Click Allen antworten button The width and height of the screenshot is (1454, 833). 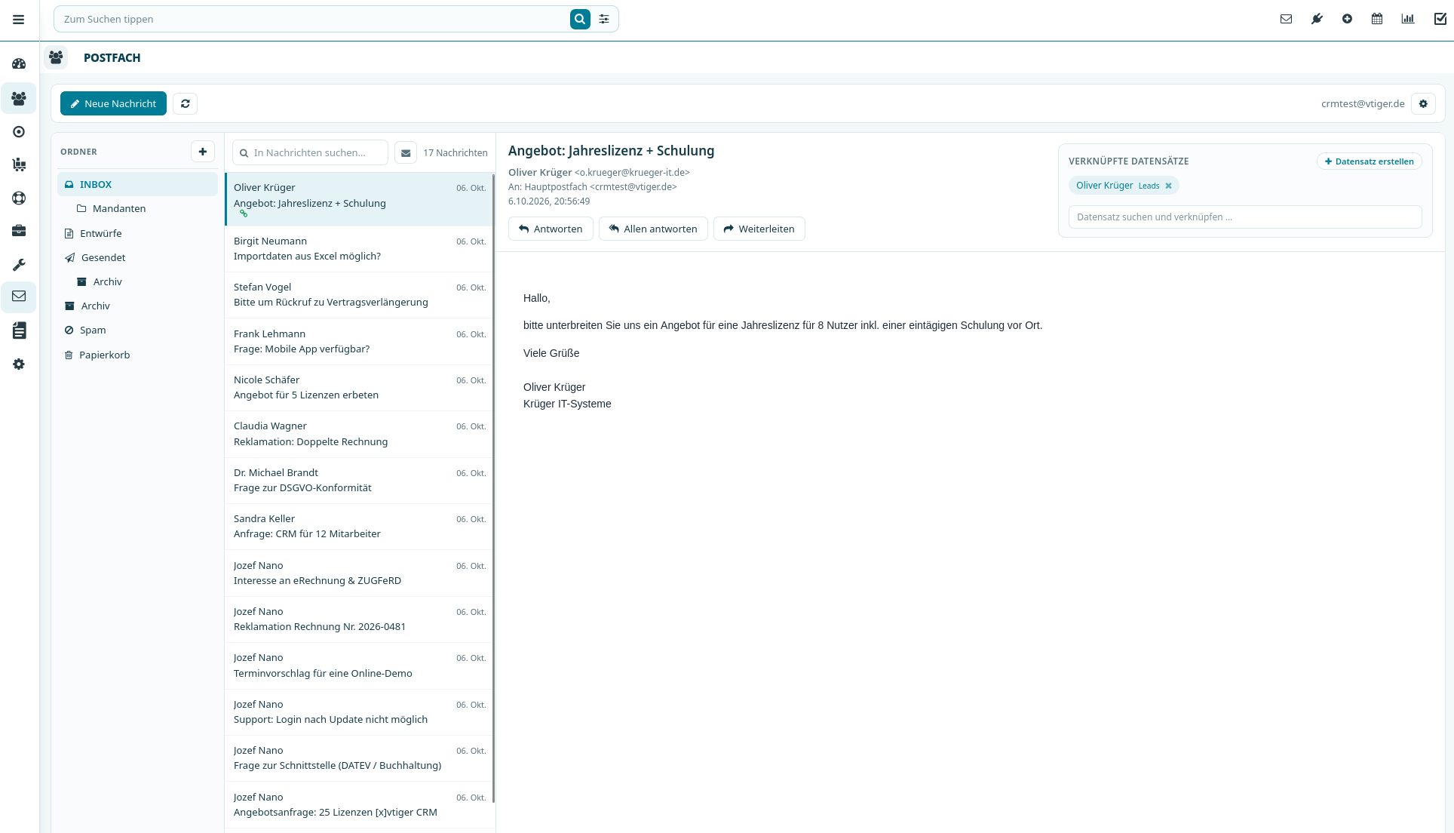[653, 229]
